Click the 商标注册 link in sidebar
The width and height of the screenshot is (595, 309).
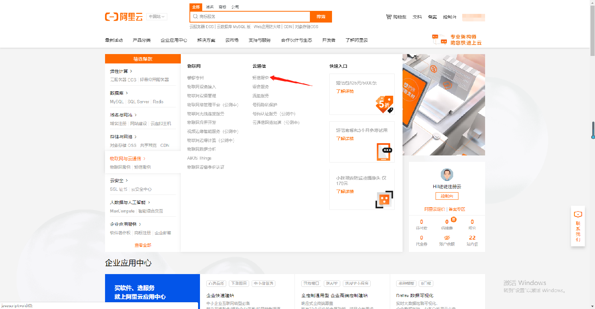tap(143, 233)
